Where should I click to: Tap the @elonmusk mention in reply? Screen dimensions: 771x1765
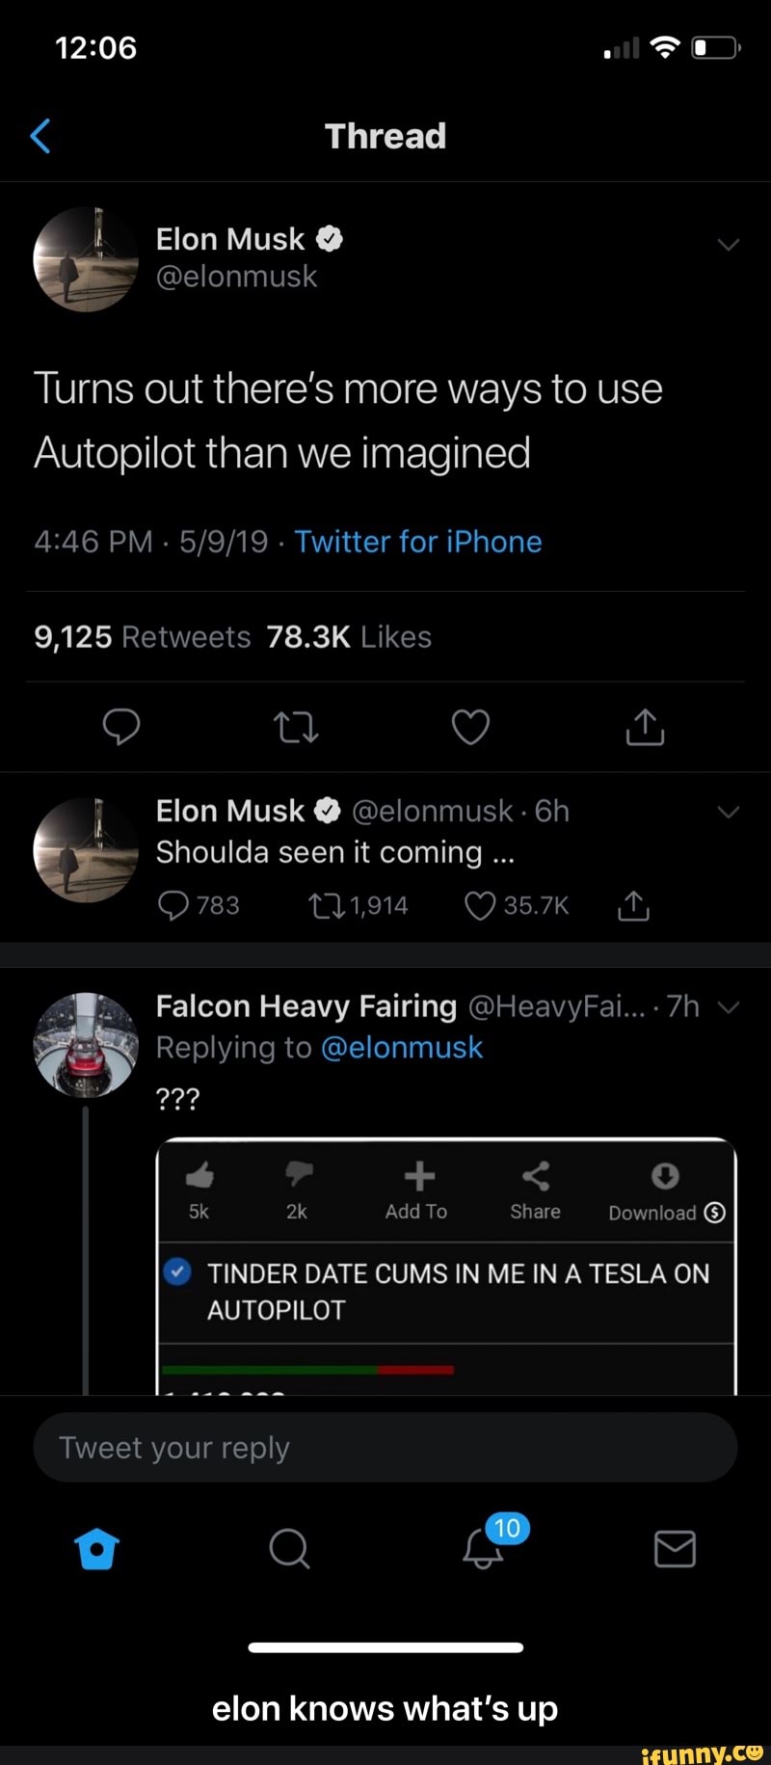(x=401, y=1048)
